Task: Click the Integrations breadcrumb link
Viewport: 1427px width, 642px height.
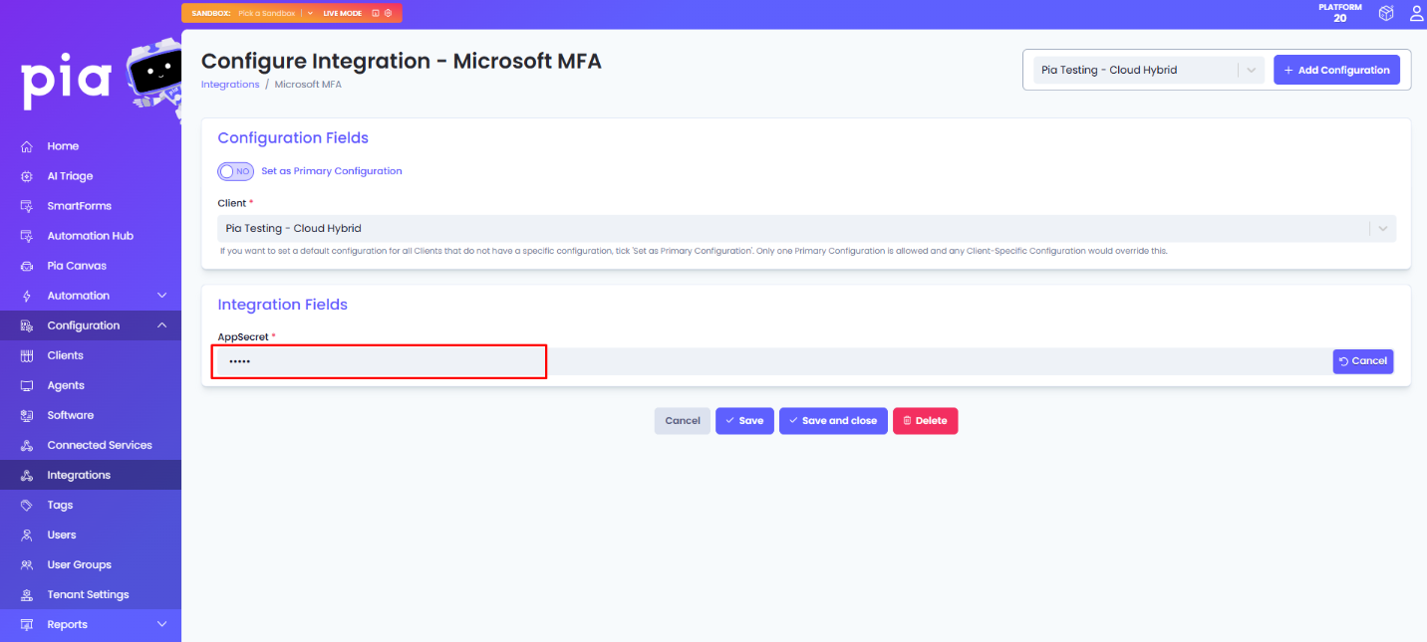Action: click(x=230, y=85)
